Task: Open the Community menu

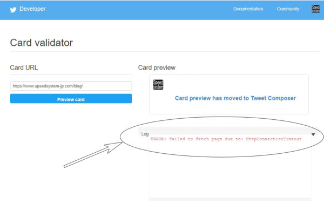Action: (288, 9)
